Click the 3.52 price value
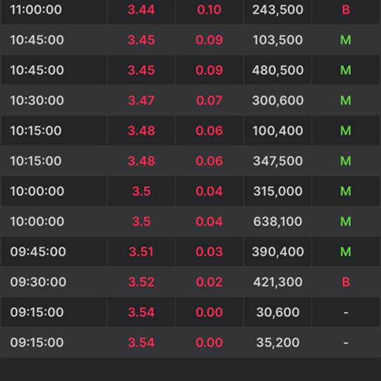This screenshot has width=381, height=381. click(141, 282)
